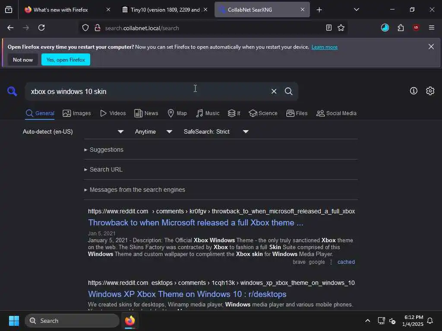Select the Images search category

click(x=77, y=113)
